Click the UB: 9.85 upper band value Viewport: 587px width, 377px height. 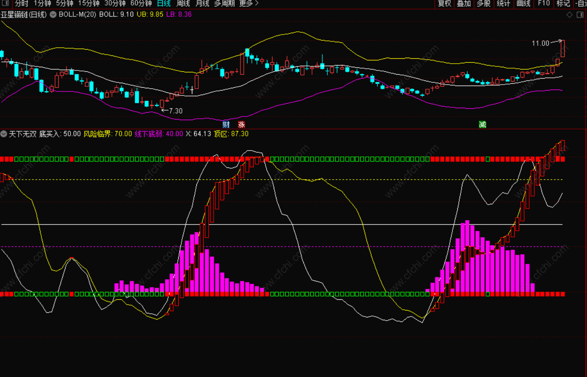click(150, 15)
